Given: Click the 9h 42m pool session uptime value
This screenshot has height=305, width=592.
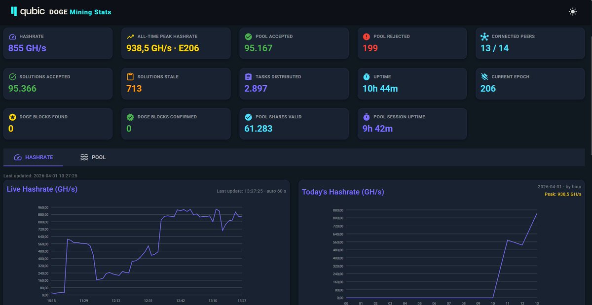Looking at the screenshot, I should click(378, 129).
